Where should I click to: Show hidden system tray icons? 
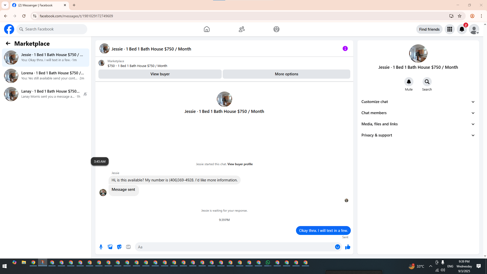[431, 266]
